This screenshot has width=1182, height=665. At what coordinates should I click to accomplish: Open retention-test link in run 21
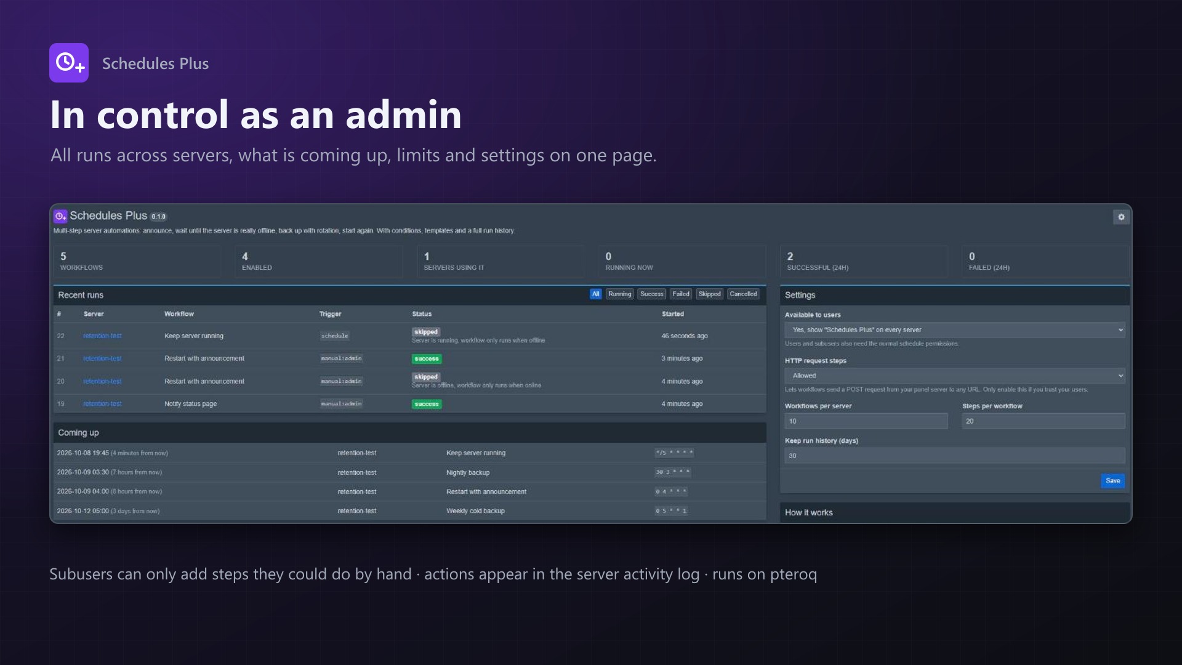(102, 358)
